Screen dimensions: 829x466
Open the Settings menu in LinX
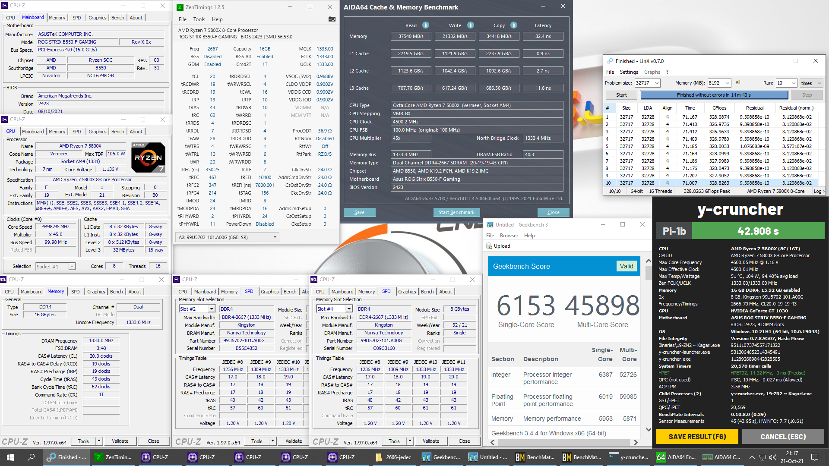click(x=629, y=72)
